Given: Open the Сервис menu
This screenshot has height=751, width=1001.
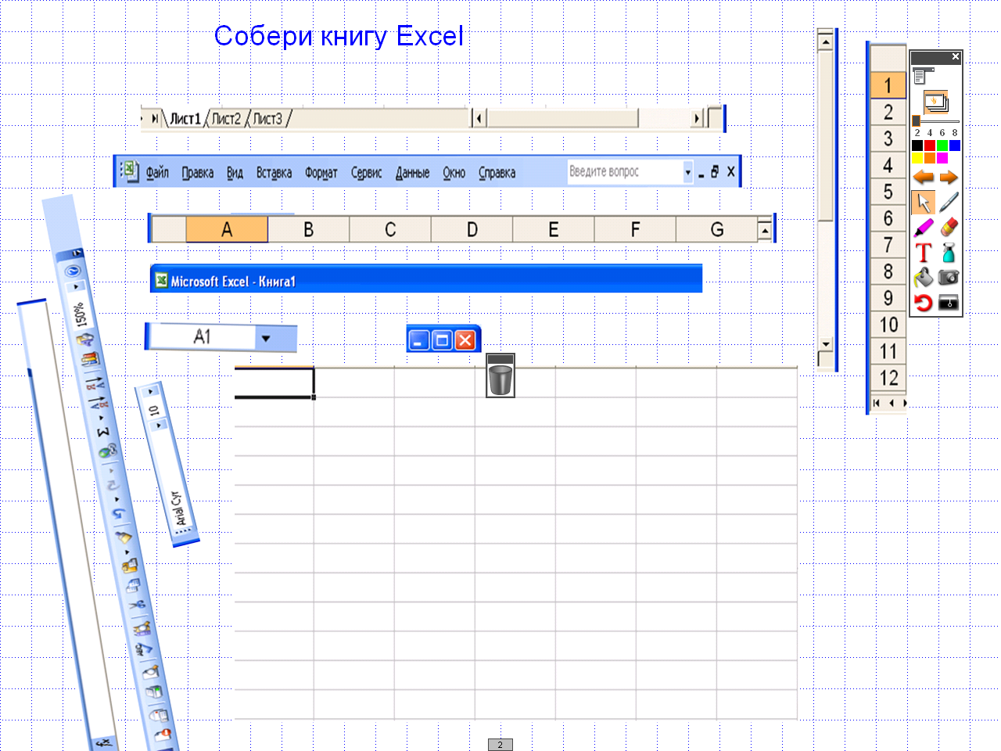Looking at the screenshot, I should [x=366, y=172].
